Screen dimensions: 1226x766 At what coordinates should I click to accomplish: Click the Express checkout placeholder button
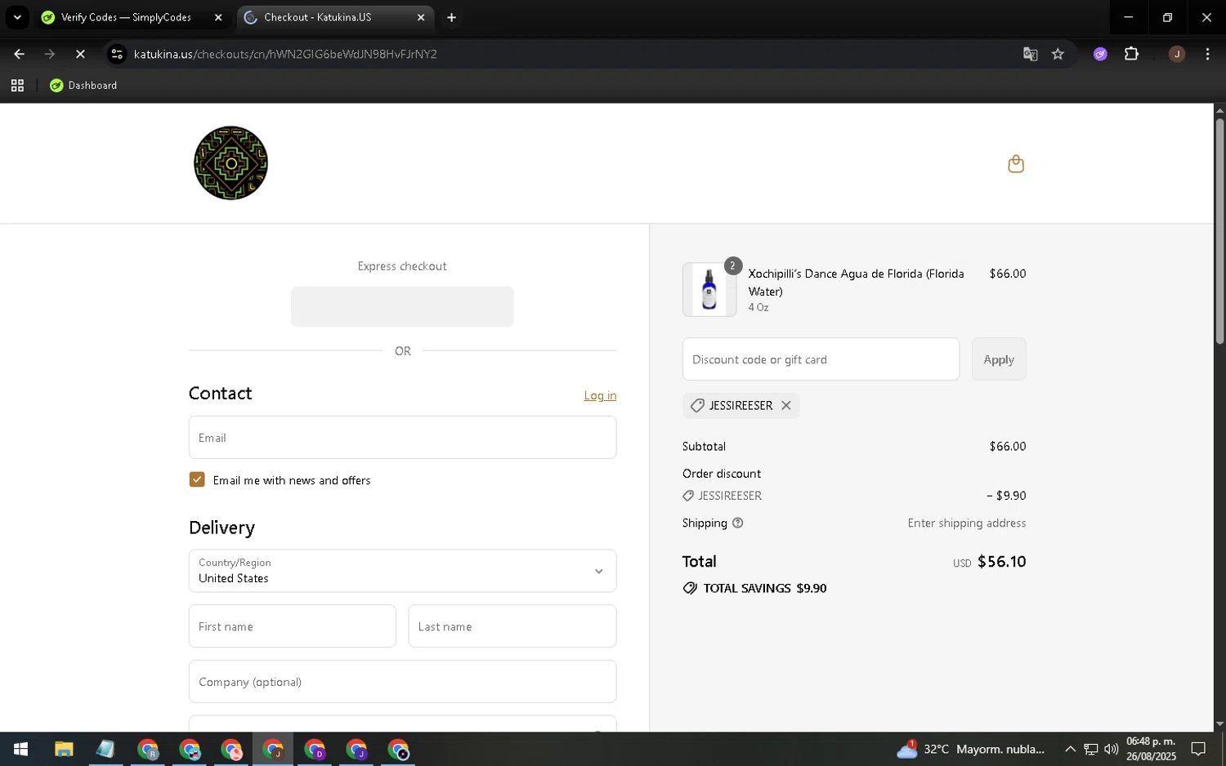click(x=402, y=307)
